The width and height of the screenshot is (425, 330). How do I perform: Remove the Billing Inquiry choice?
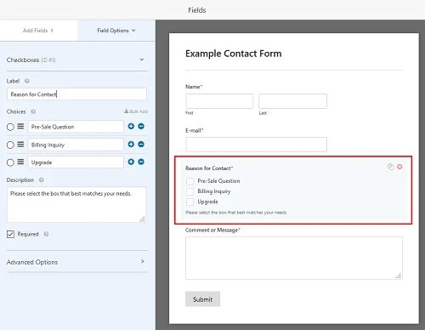click(141, 145)
